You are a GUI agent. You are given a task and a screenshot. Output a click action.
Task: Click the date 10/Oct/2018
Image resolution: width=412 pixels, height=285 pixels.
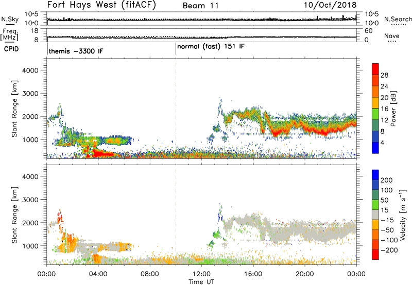(x=330, y=5)
